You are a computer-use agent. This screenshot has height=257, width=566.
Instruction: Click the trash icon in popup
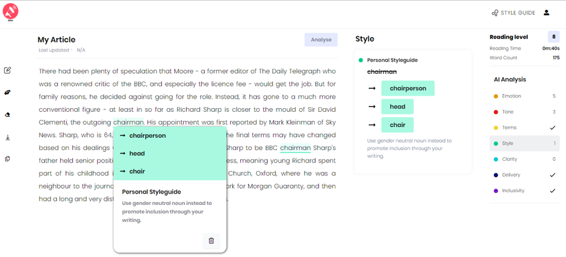click(212, 241)
